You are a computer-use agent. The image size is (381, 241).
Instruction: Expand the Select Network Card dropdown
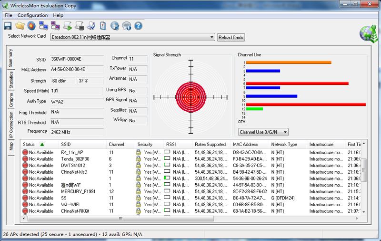click(x=212, y=37)
